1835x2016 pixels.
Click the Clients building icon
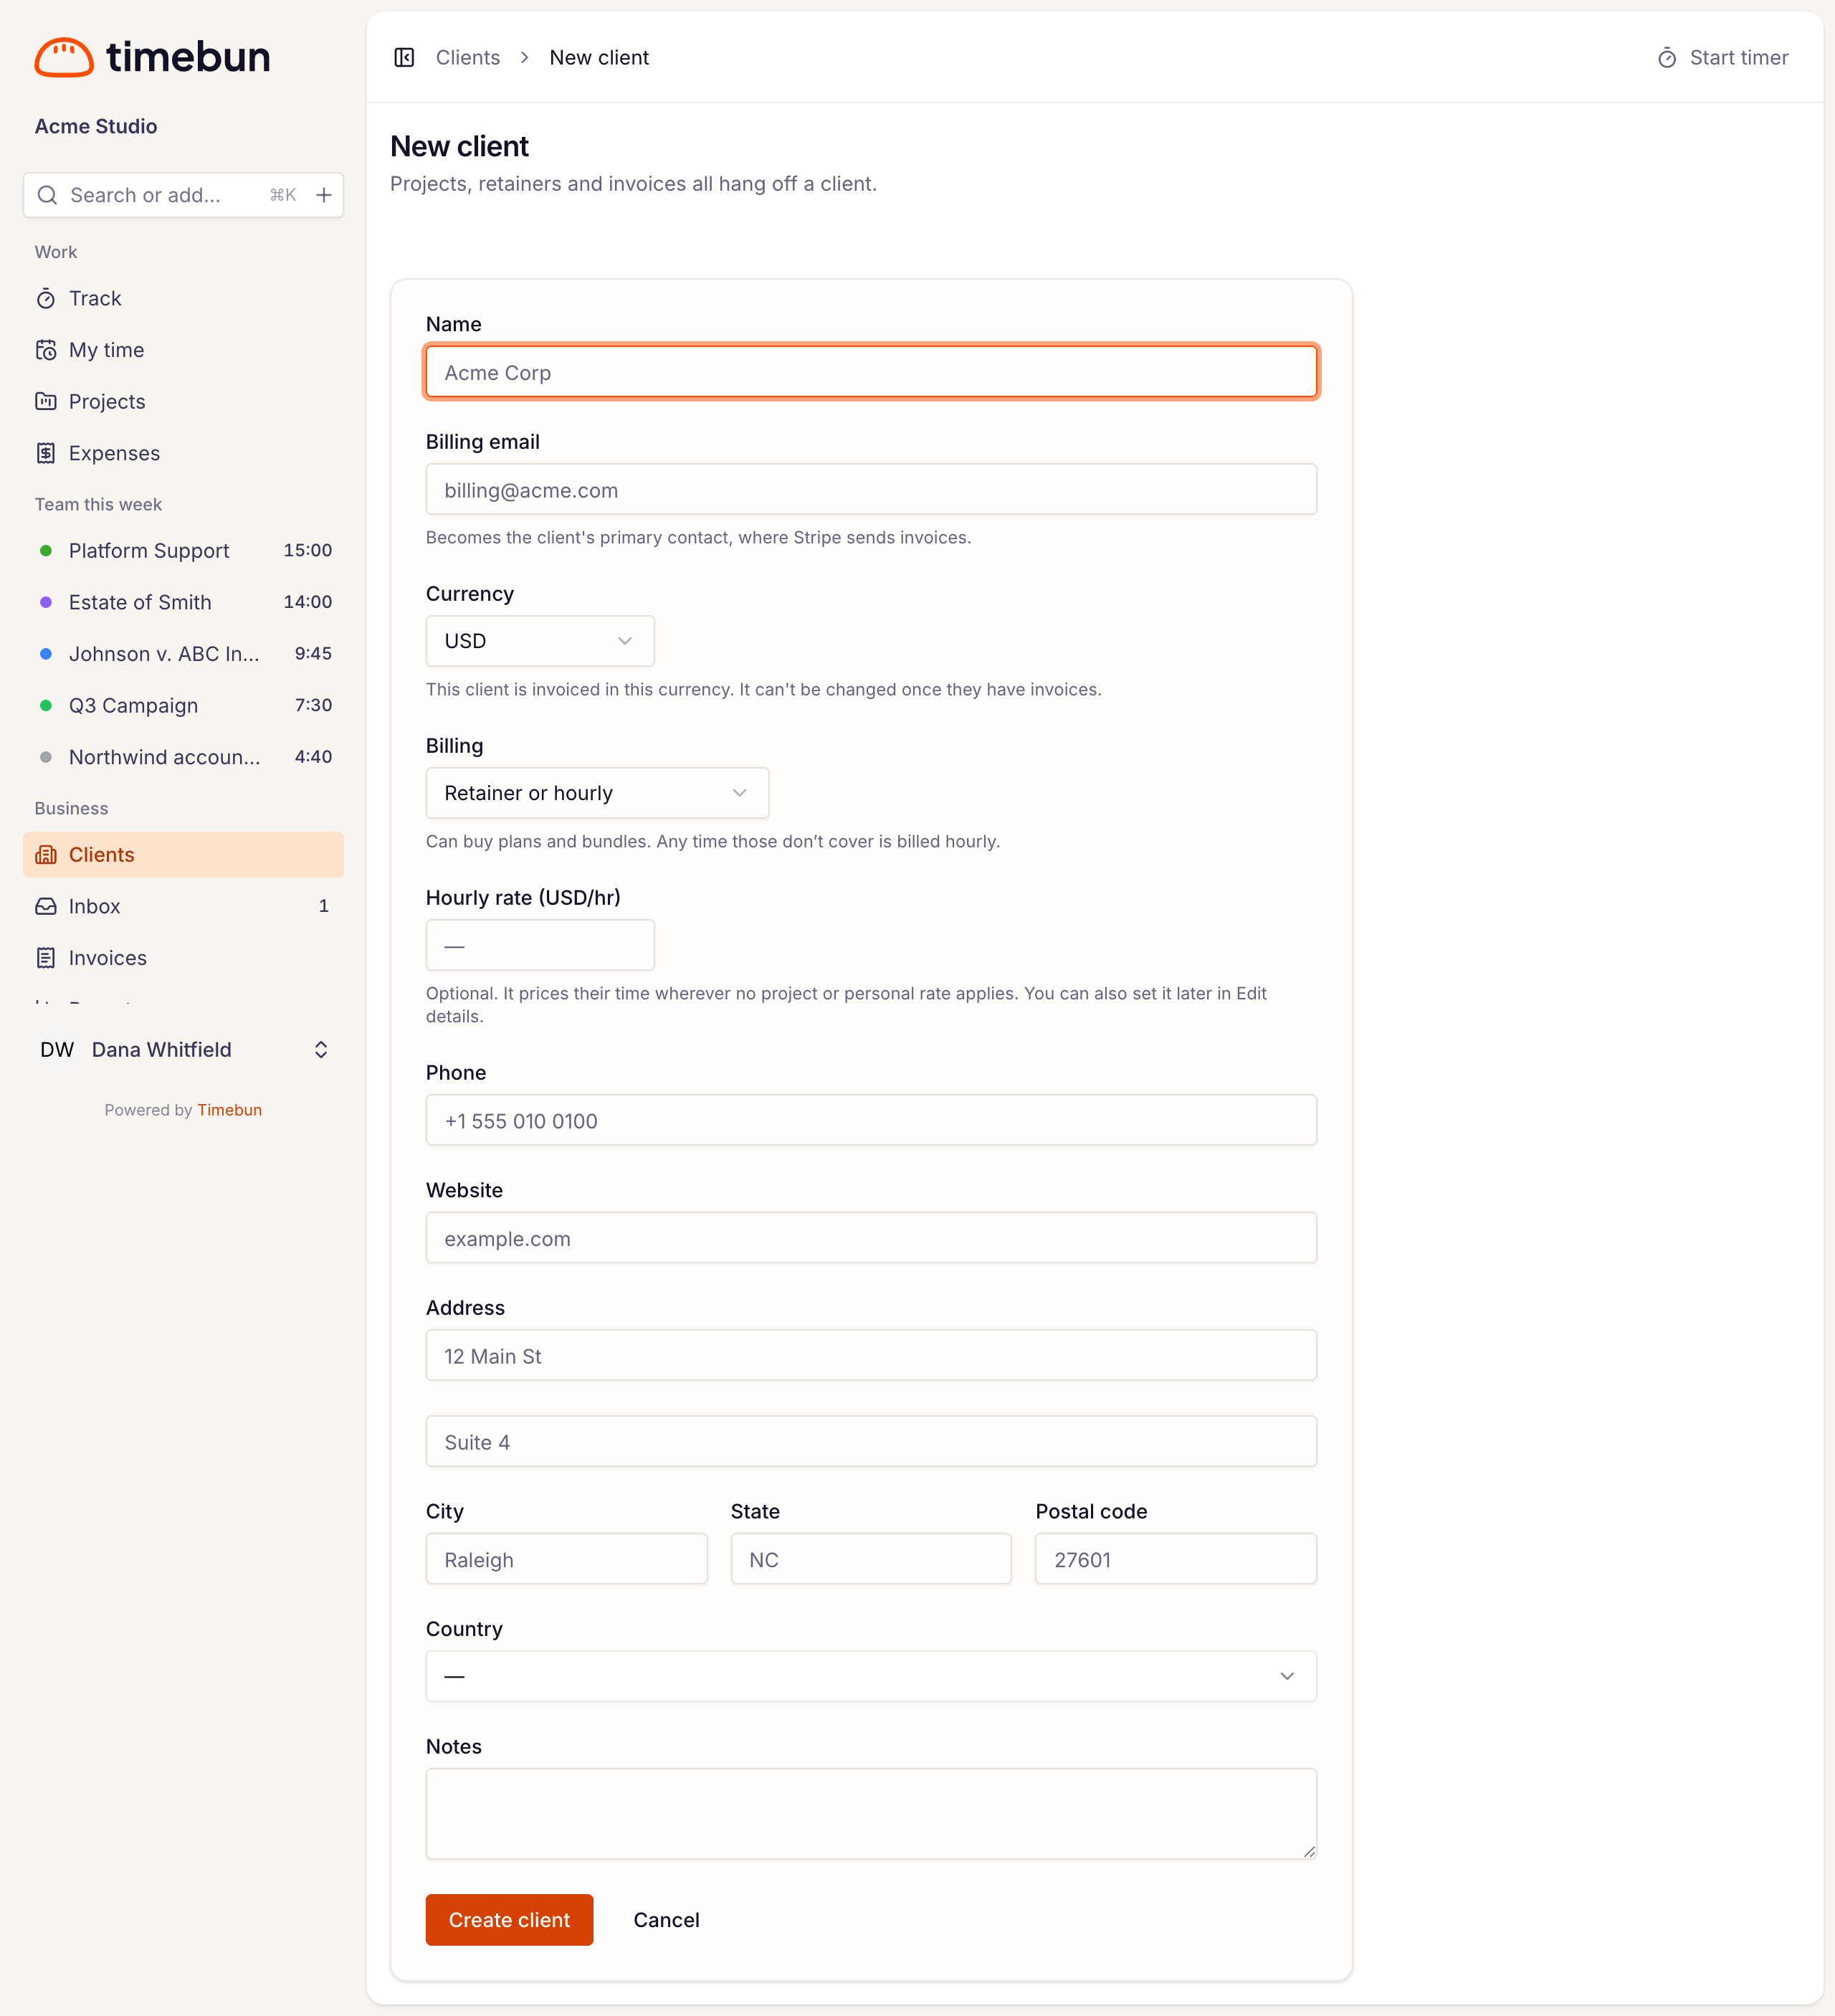pos(46,855)
